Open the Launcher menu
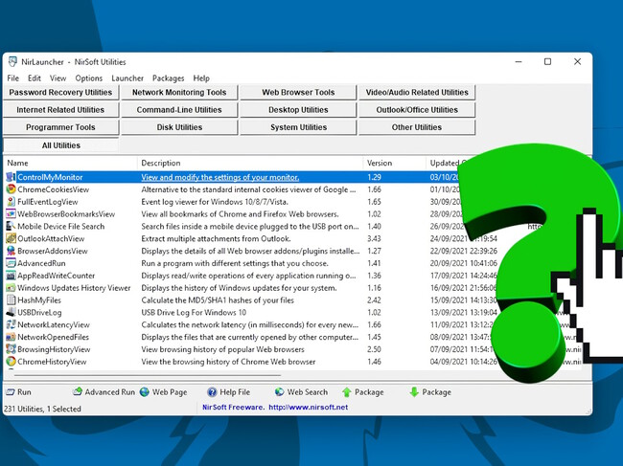623x466 pixels. pos(127,78)
